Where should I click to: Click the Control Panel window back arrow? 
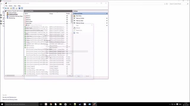(x=1, y=4)
